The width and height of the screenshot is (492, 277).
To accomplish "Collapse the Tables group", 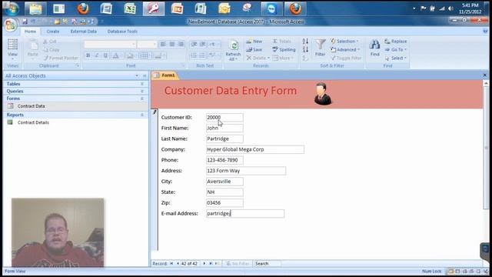I will click(141, 84).
